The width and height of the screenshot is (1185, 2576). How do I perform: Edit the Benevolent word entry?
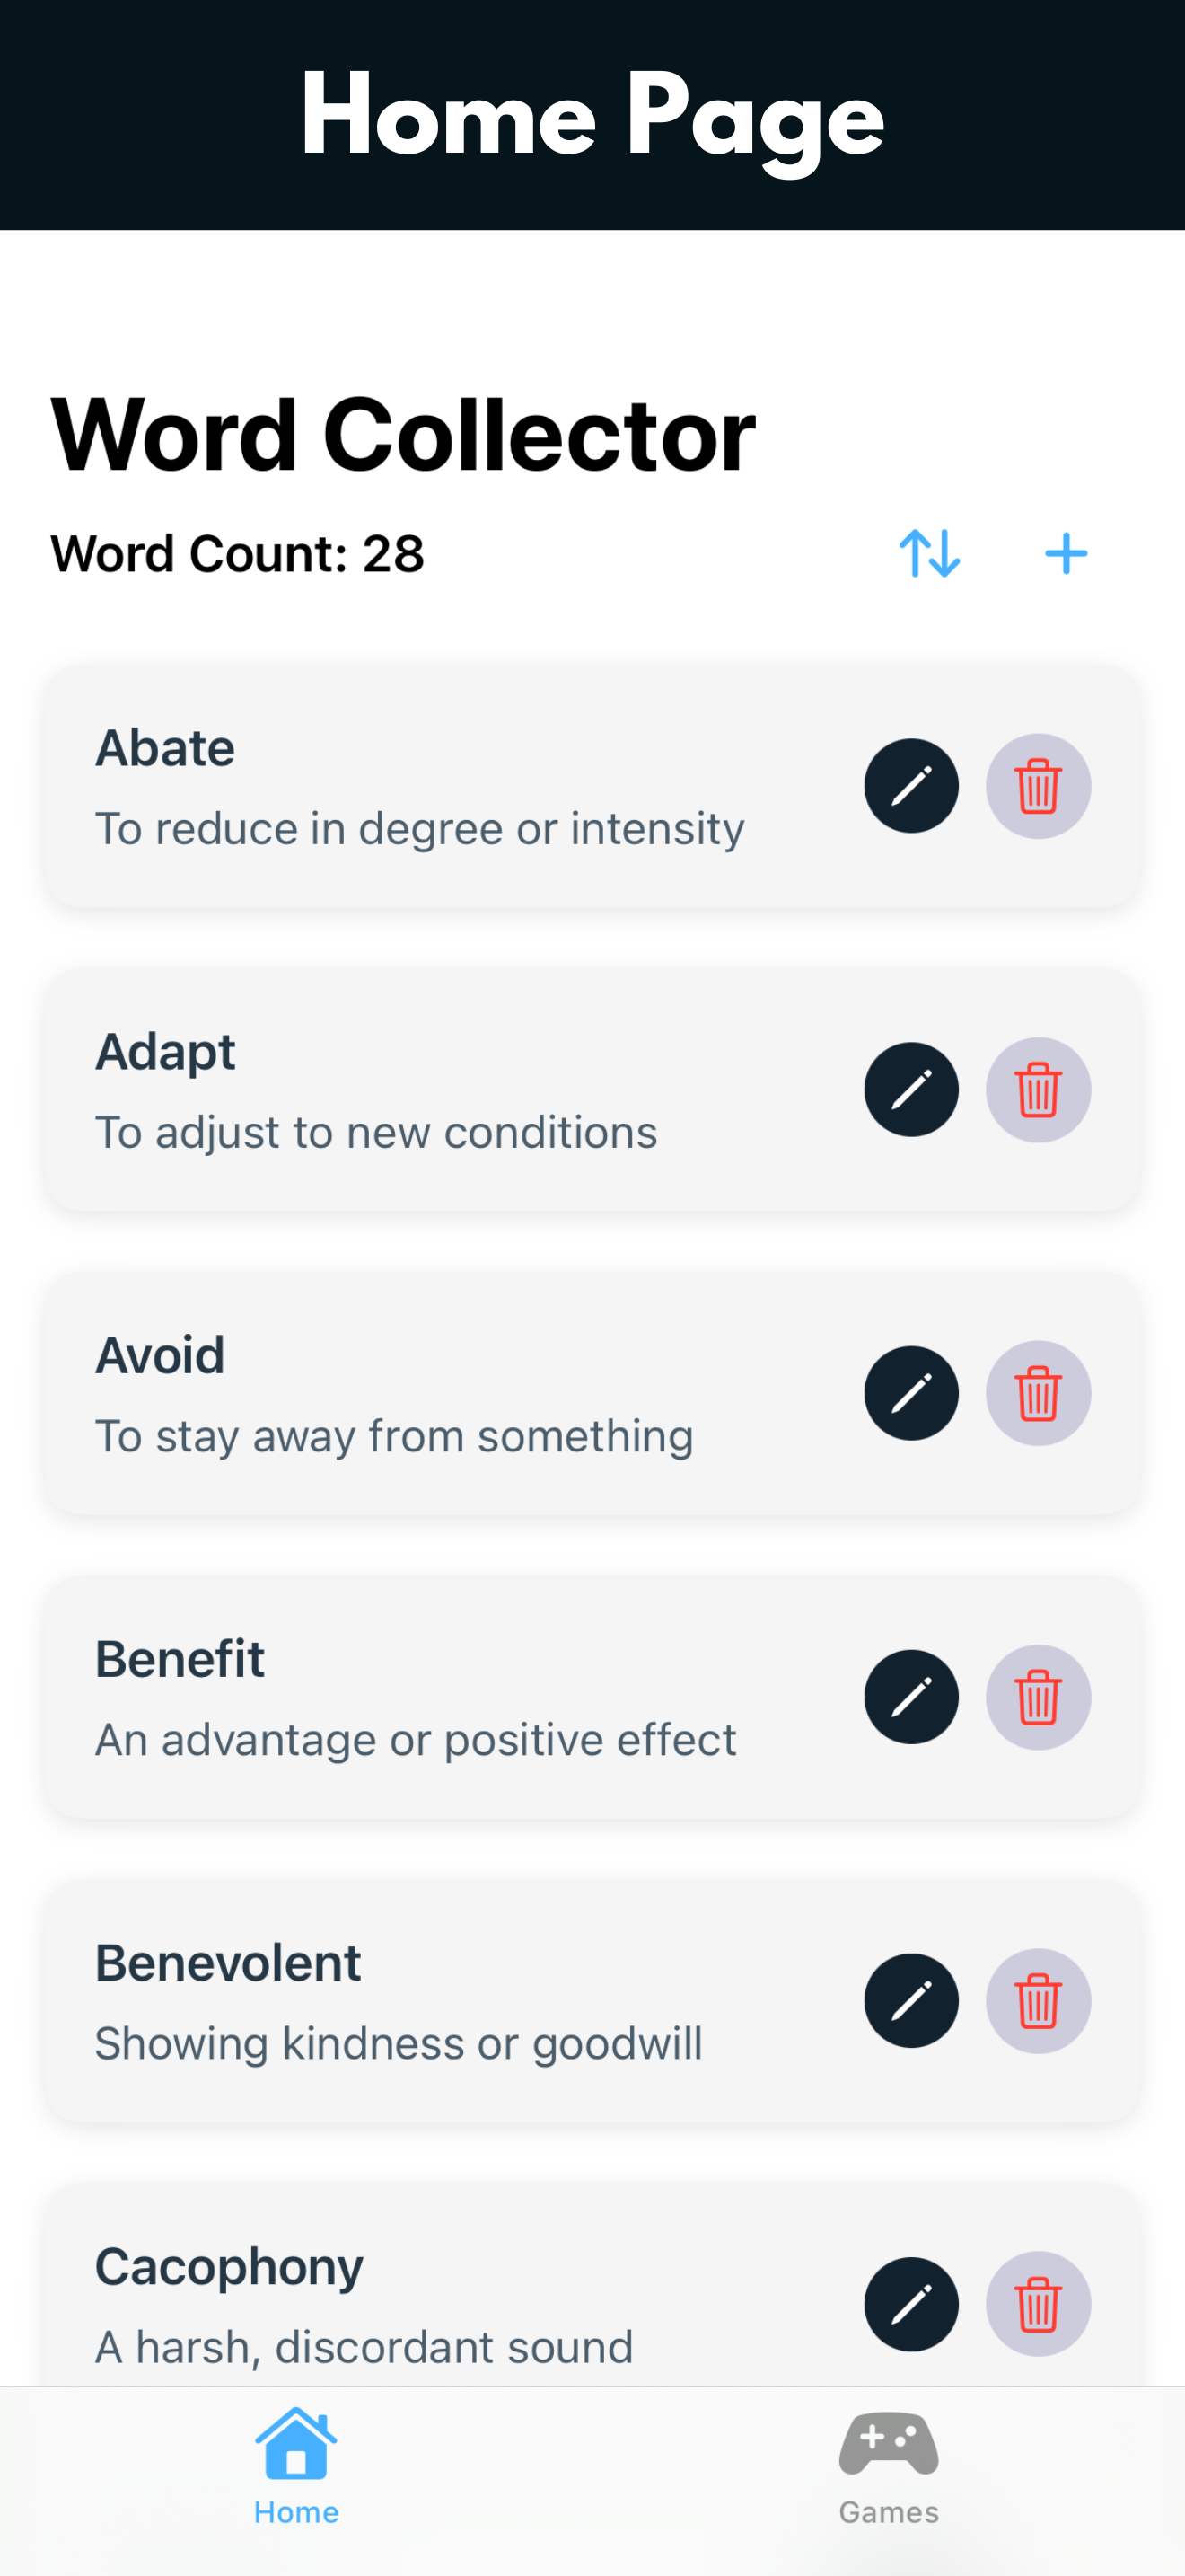[x=911, y=2001]
